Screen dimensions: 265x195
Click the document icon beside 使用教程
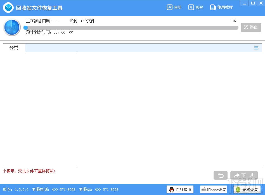point(213,8)
